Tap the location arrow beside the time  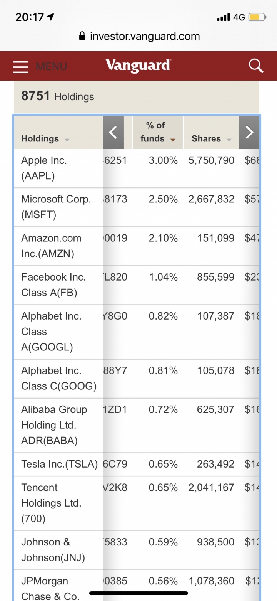click(x=50, y=17)
